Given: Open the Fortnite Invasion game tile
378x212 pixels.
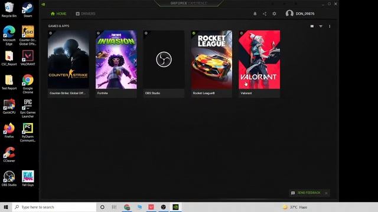Looking at the screenshot, I should 116,59.
